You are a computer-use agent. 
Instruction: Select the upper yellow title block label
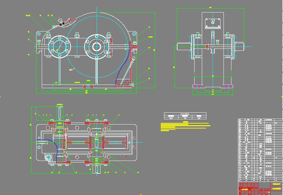276,184
